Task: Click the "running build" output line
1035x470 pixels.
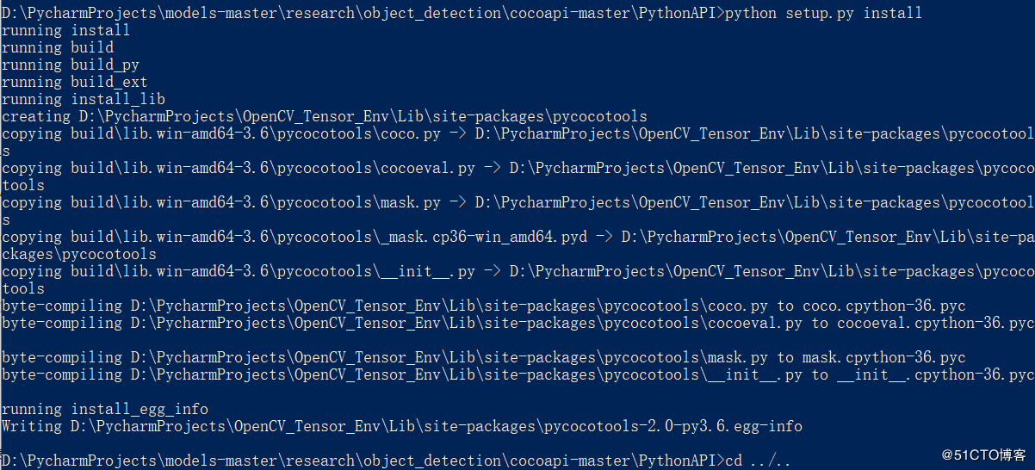Action: click(58, 47)
